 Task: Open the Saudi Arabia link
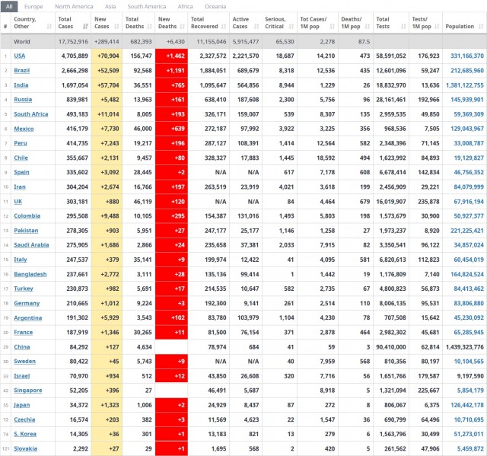[31, 245]
